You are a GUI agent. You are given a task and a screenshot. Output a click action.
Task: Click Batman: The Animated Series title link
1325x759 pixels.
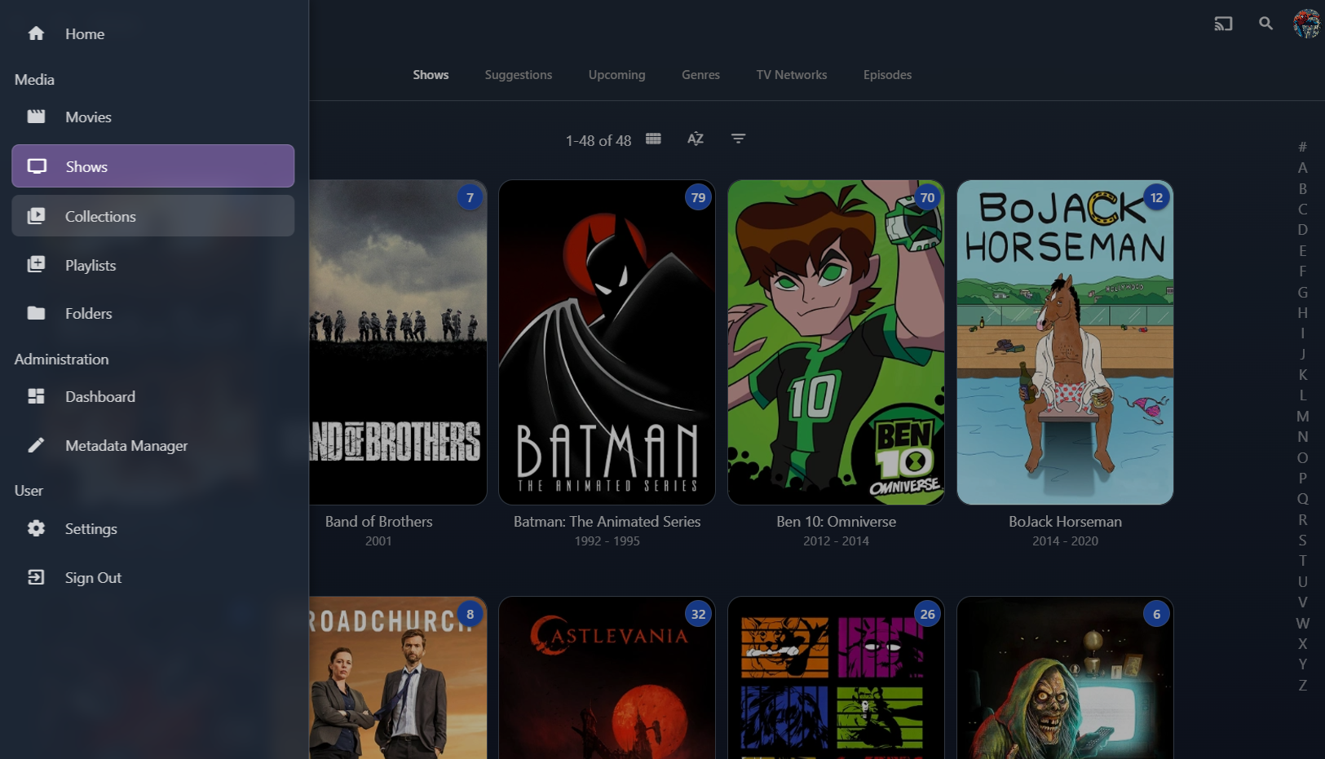pyautogui.click(x=607, y=522)
